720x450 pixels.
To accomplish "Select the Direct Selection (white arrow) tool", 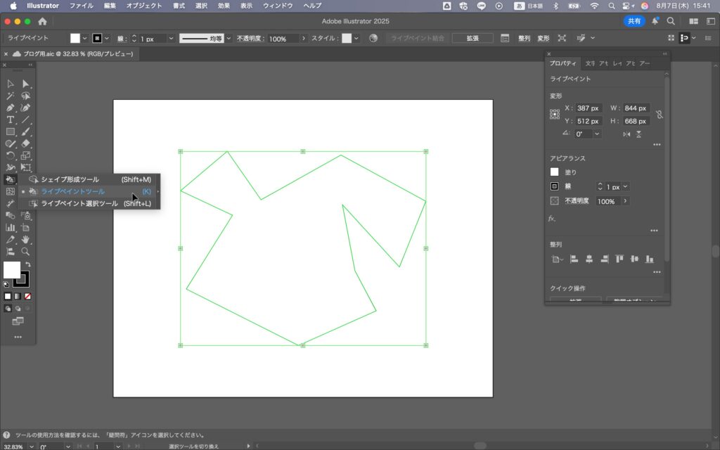I will coord(25,84).
